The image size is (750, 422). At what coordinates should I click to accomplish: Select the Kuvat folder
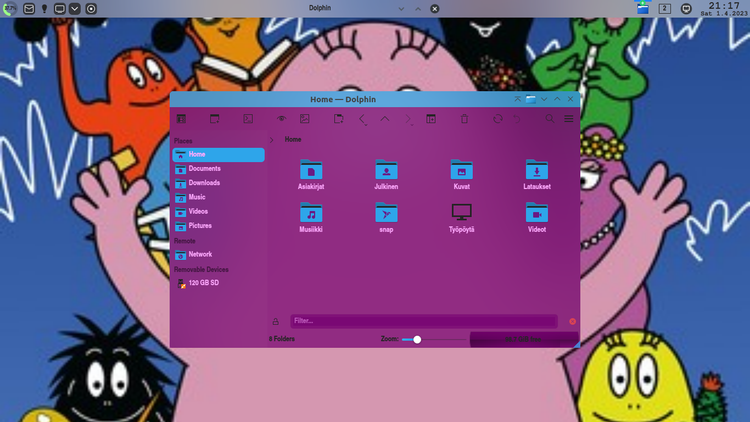click(x=462, y=175)
